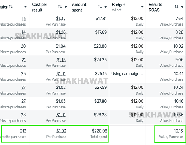Click sort arrows in Amount spent header

coord(100,7)
